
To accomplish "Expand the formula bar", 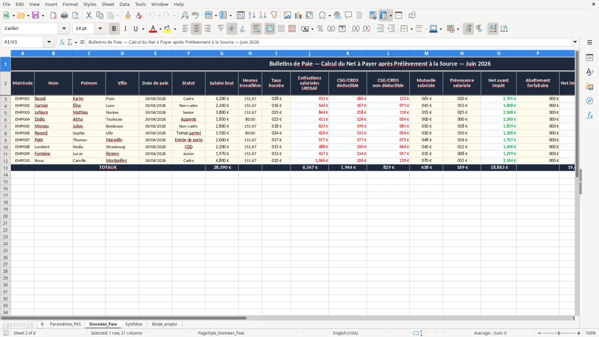I will [x=575, y=42].
